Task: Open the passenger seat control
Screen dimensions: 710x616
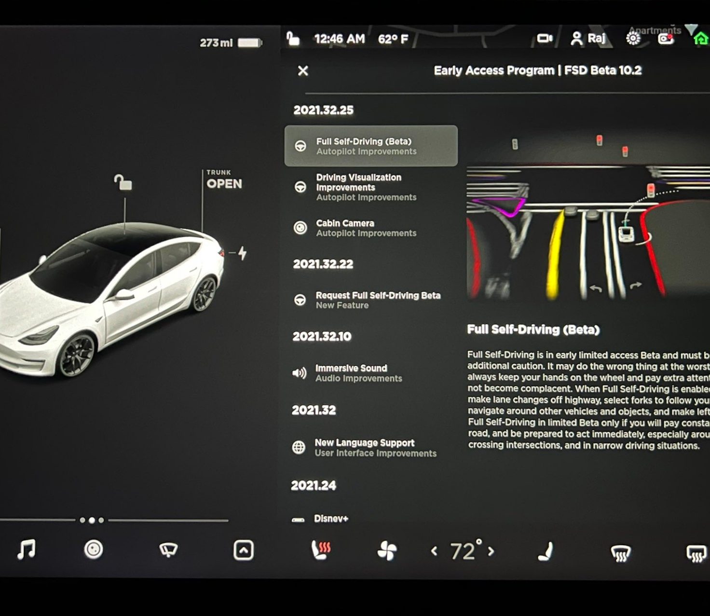Action: coord(546,551)
